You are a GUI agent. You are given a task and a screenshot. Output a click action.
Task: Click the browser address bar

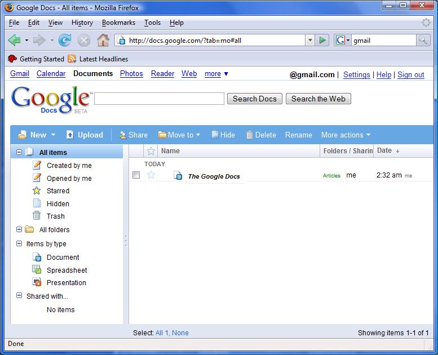tap(210, 40)
